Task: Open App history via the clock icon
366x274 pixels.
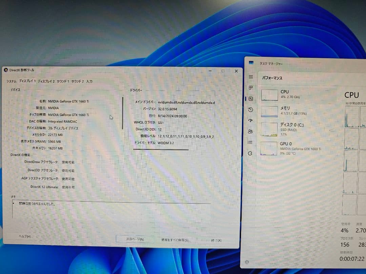Action: coord(250,109)
